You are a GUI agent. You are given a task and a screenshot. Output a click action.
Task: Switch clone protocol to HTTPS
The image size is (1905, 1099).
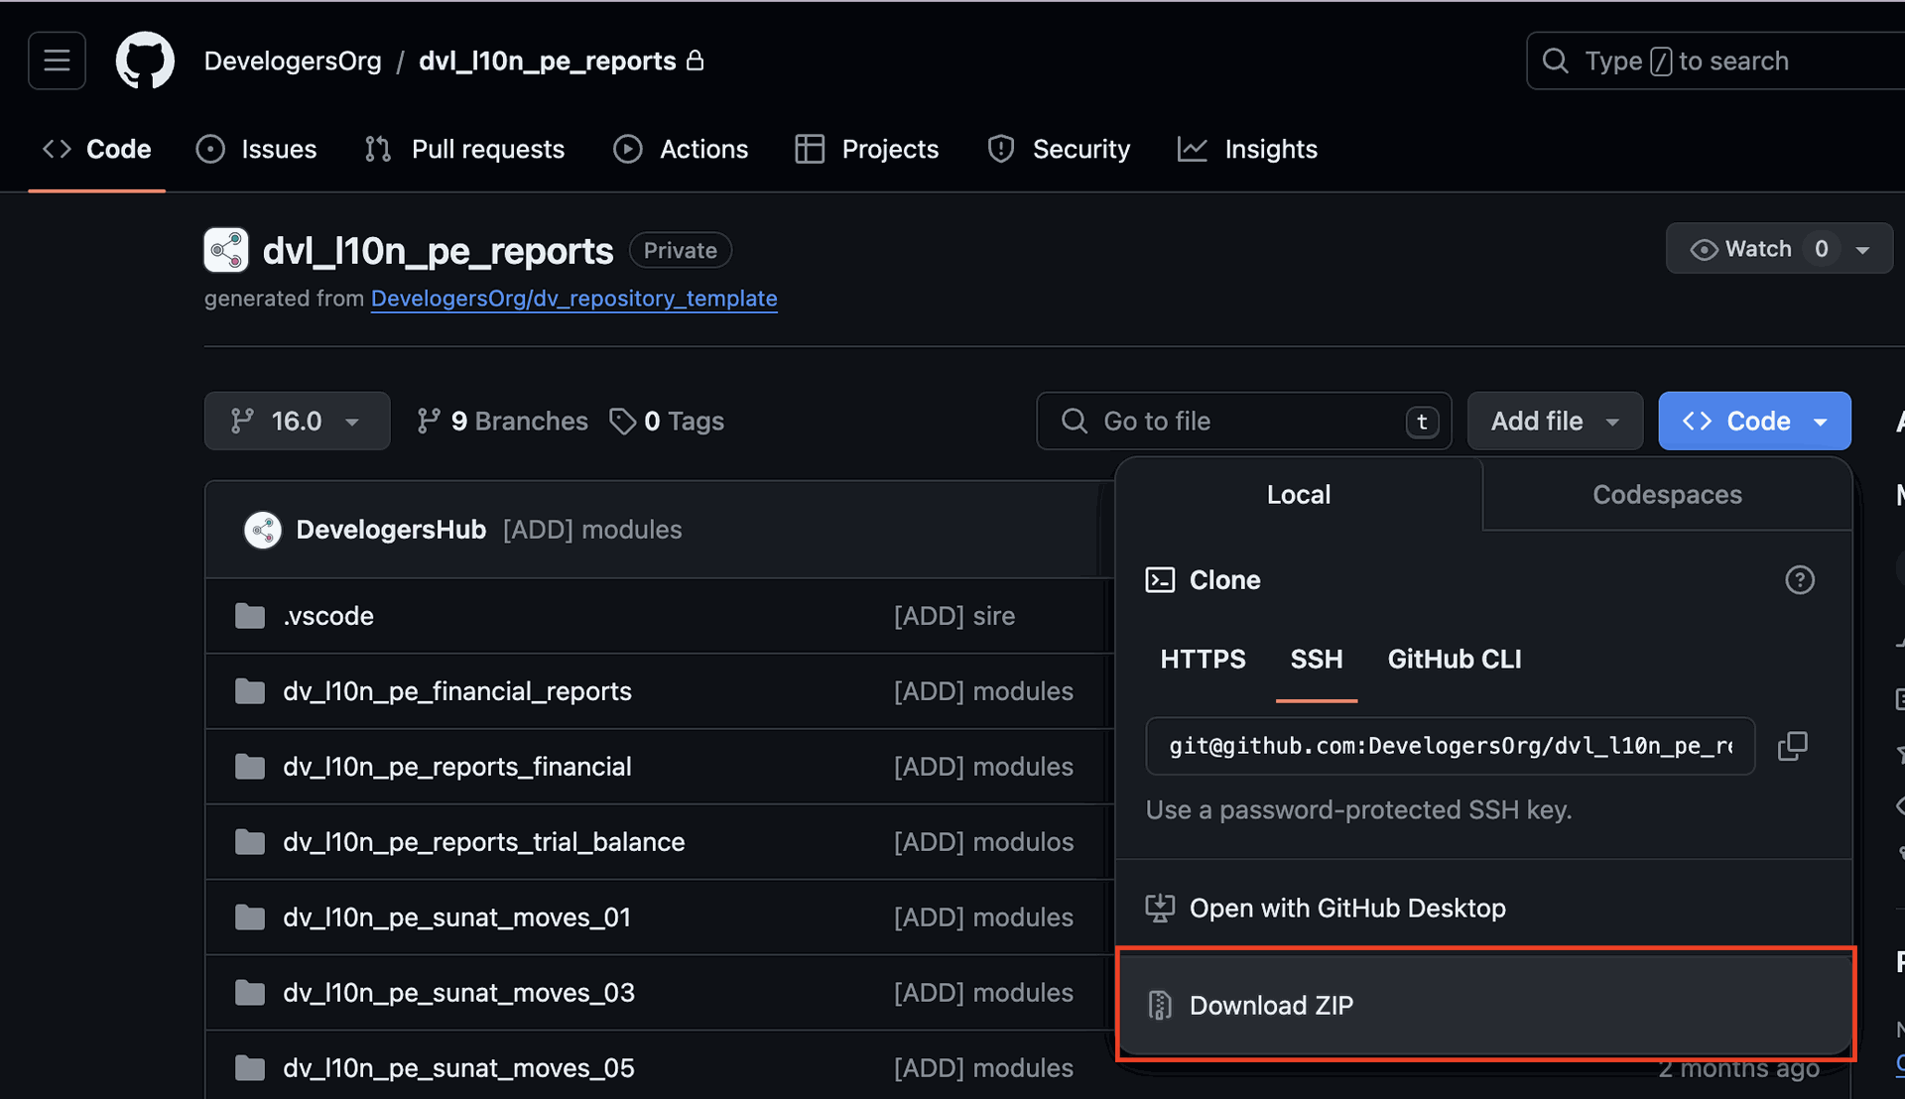point(1203,659)
